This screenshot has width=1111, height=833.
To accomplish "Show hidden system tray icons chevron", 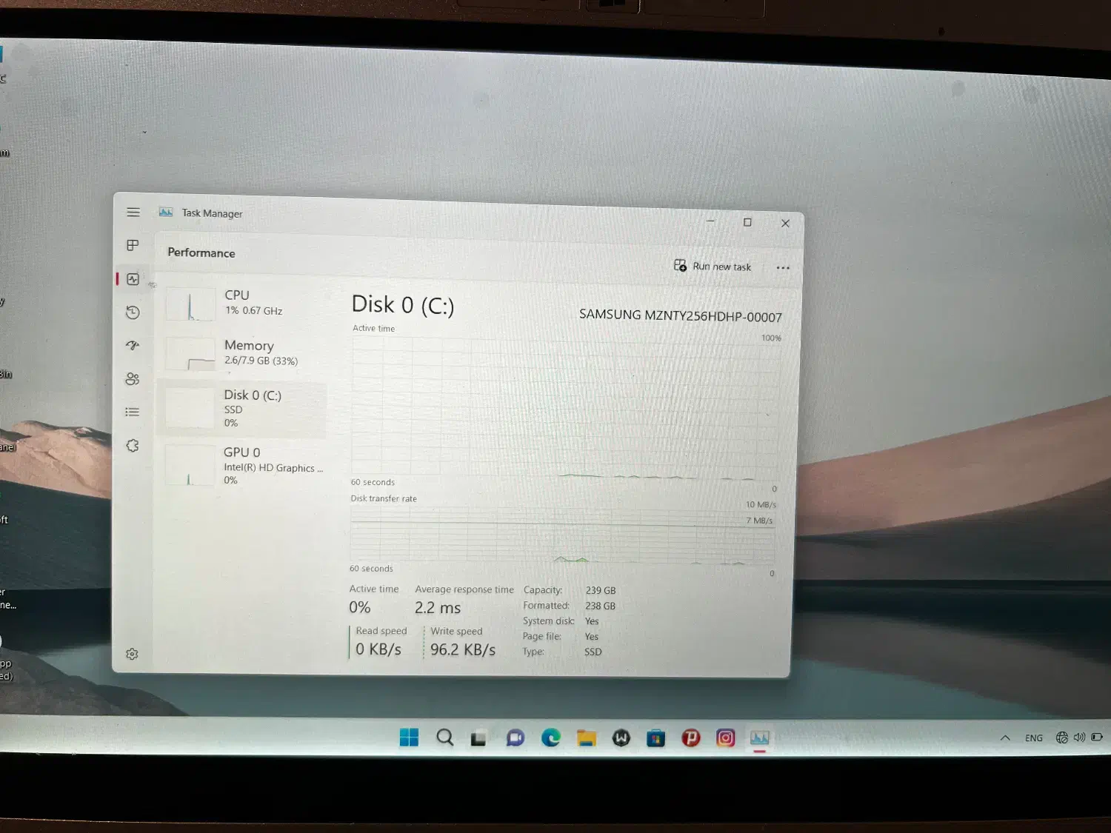I will 1005,738.
